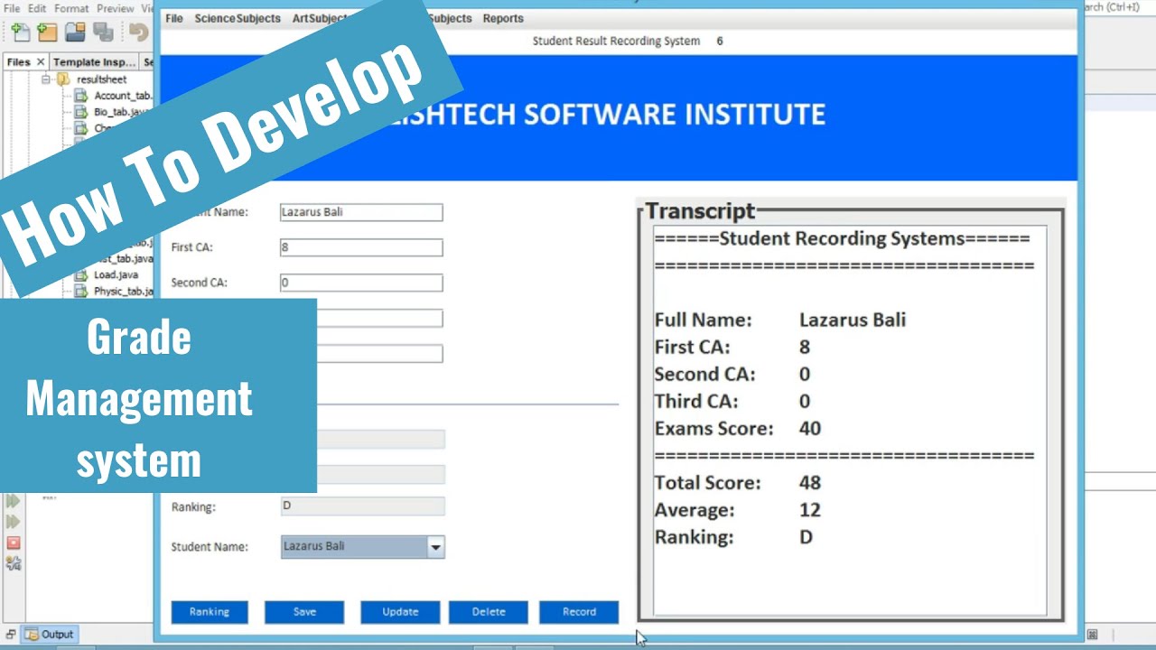This screenshot has width=1156, height=650.
Task: Select Load.java in the file tree
Action: 116,274
